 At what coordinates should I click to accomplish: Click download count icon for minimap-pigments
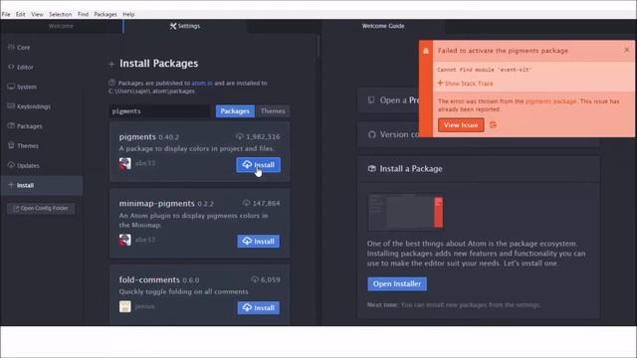pyautogui.click(x=246, y=203)
